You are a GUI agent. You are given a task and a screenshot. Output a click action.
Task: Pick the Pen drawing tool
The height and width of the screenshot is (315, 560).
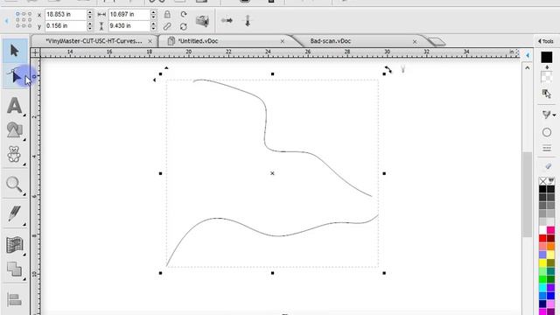coord(14,213)
